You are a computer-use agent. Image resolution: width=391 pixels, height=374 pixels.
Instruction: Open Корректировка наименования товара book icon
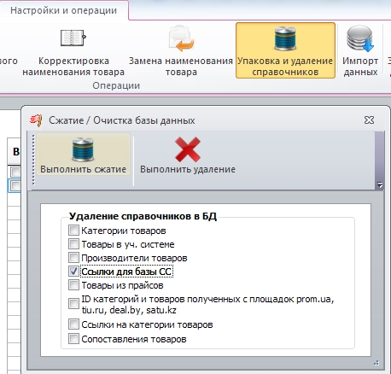[x=73, y=38]
